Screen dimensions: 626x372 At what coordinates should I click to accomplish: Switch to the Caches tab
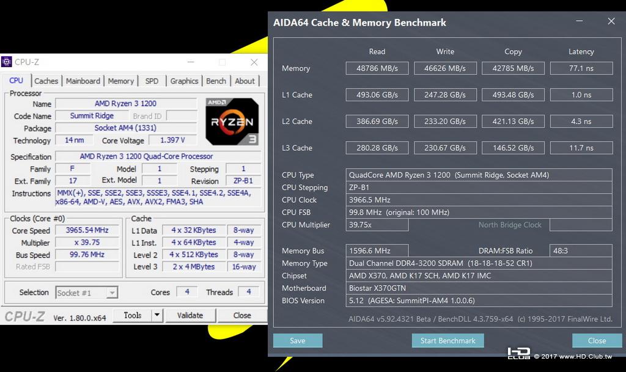(46, 81)
